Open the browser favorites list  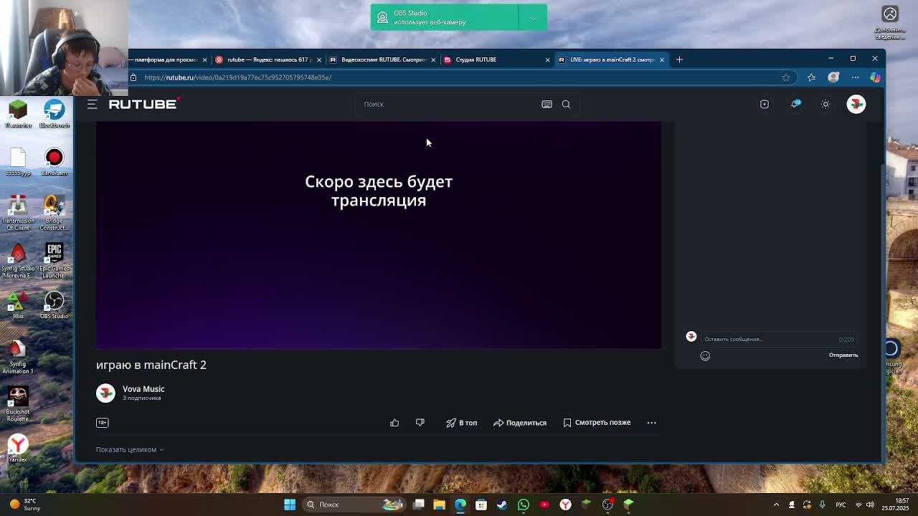811,77
